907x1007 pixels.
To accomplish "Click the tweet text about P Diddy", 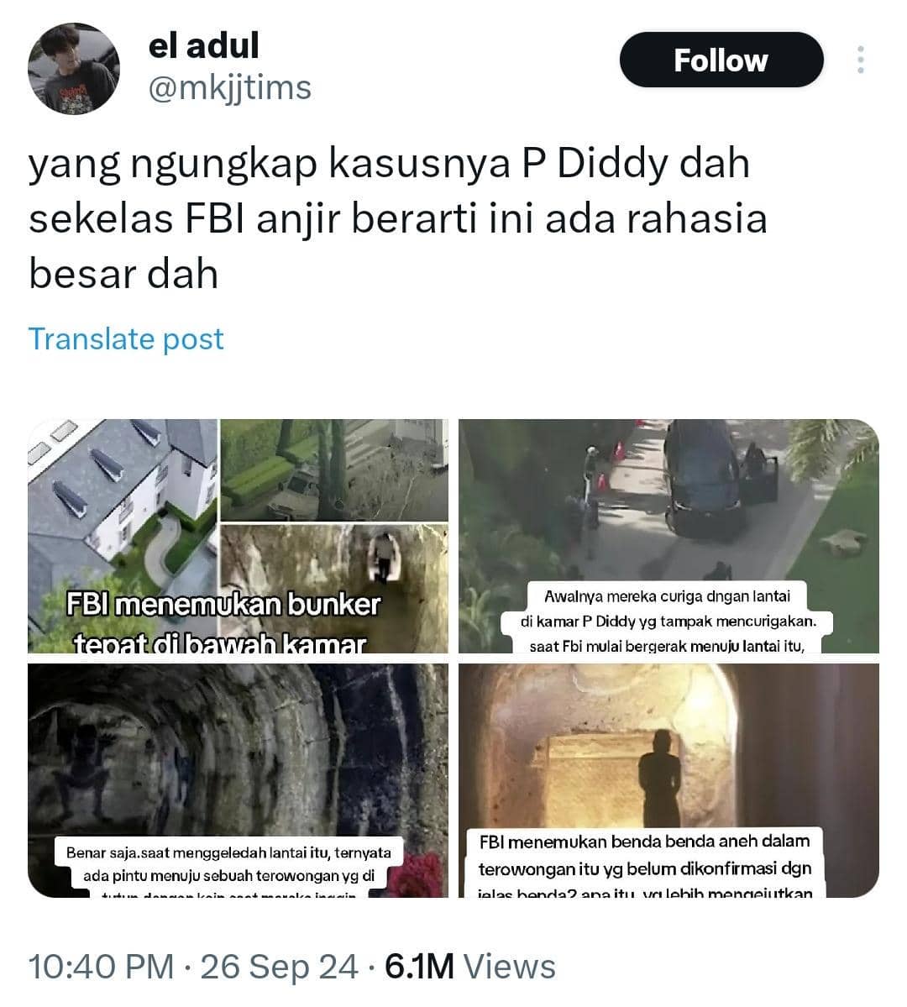I will click(397, 219).
